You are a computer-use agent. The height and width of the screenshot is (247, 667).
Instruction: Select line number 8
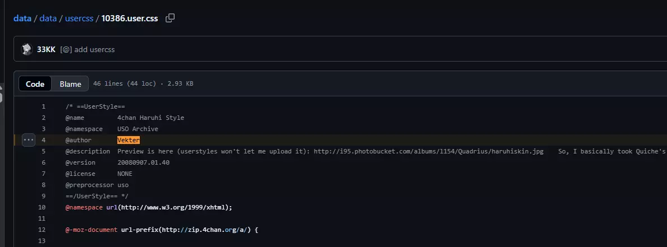[43, 185]
